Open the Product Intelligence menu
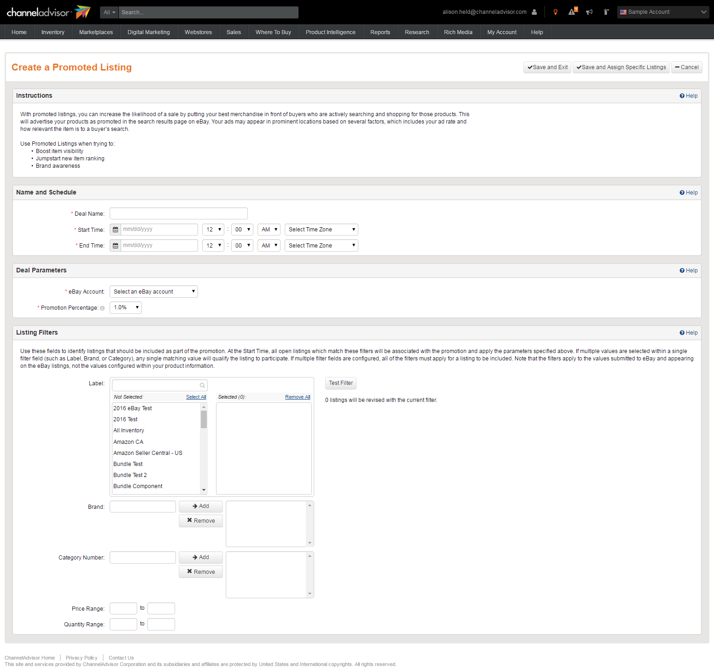 [331, 32]
